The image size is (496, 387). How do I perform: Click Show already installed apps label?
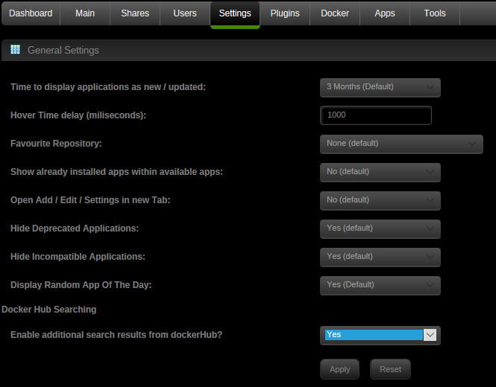[x=116, y=172]
